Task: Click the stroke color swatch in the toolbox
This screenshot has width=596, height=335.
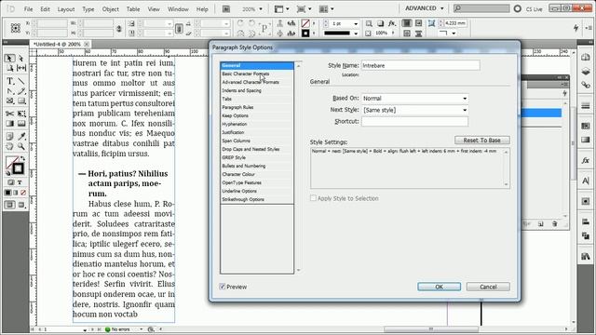Action: 18,168
